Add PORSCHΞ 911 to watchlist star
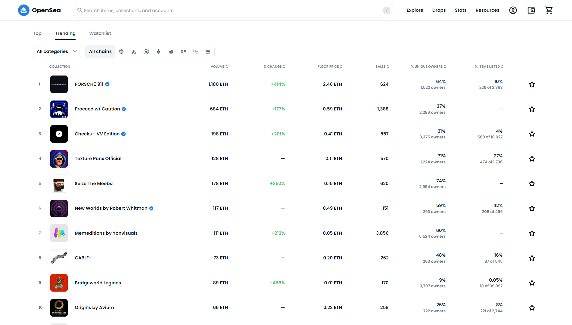This screenshot has height=325, width=572. tap(532, 84)
